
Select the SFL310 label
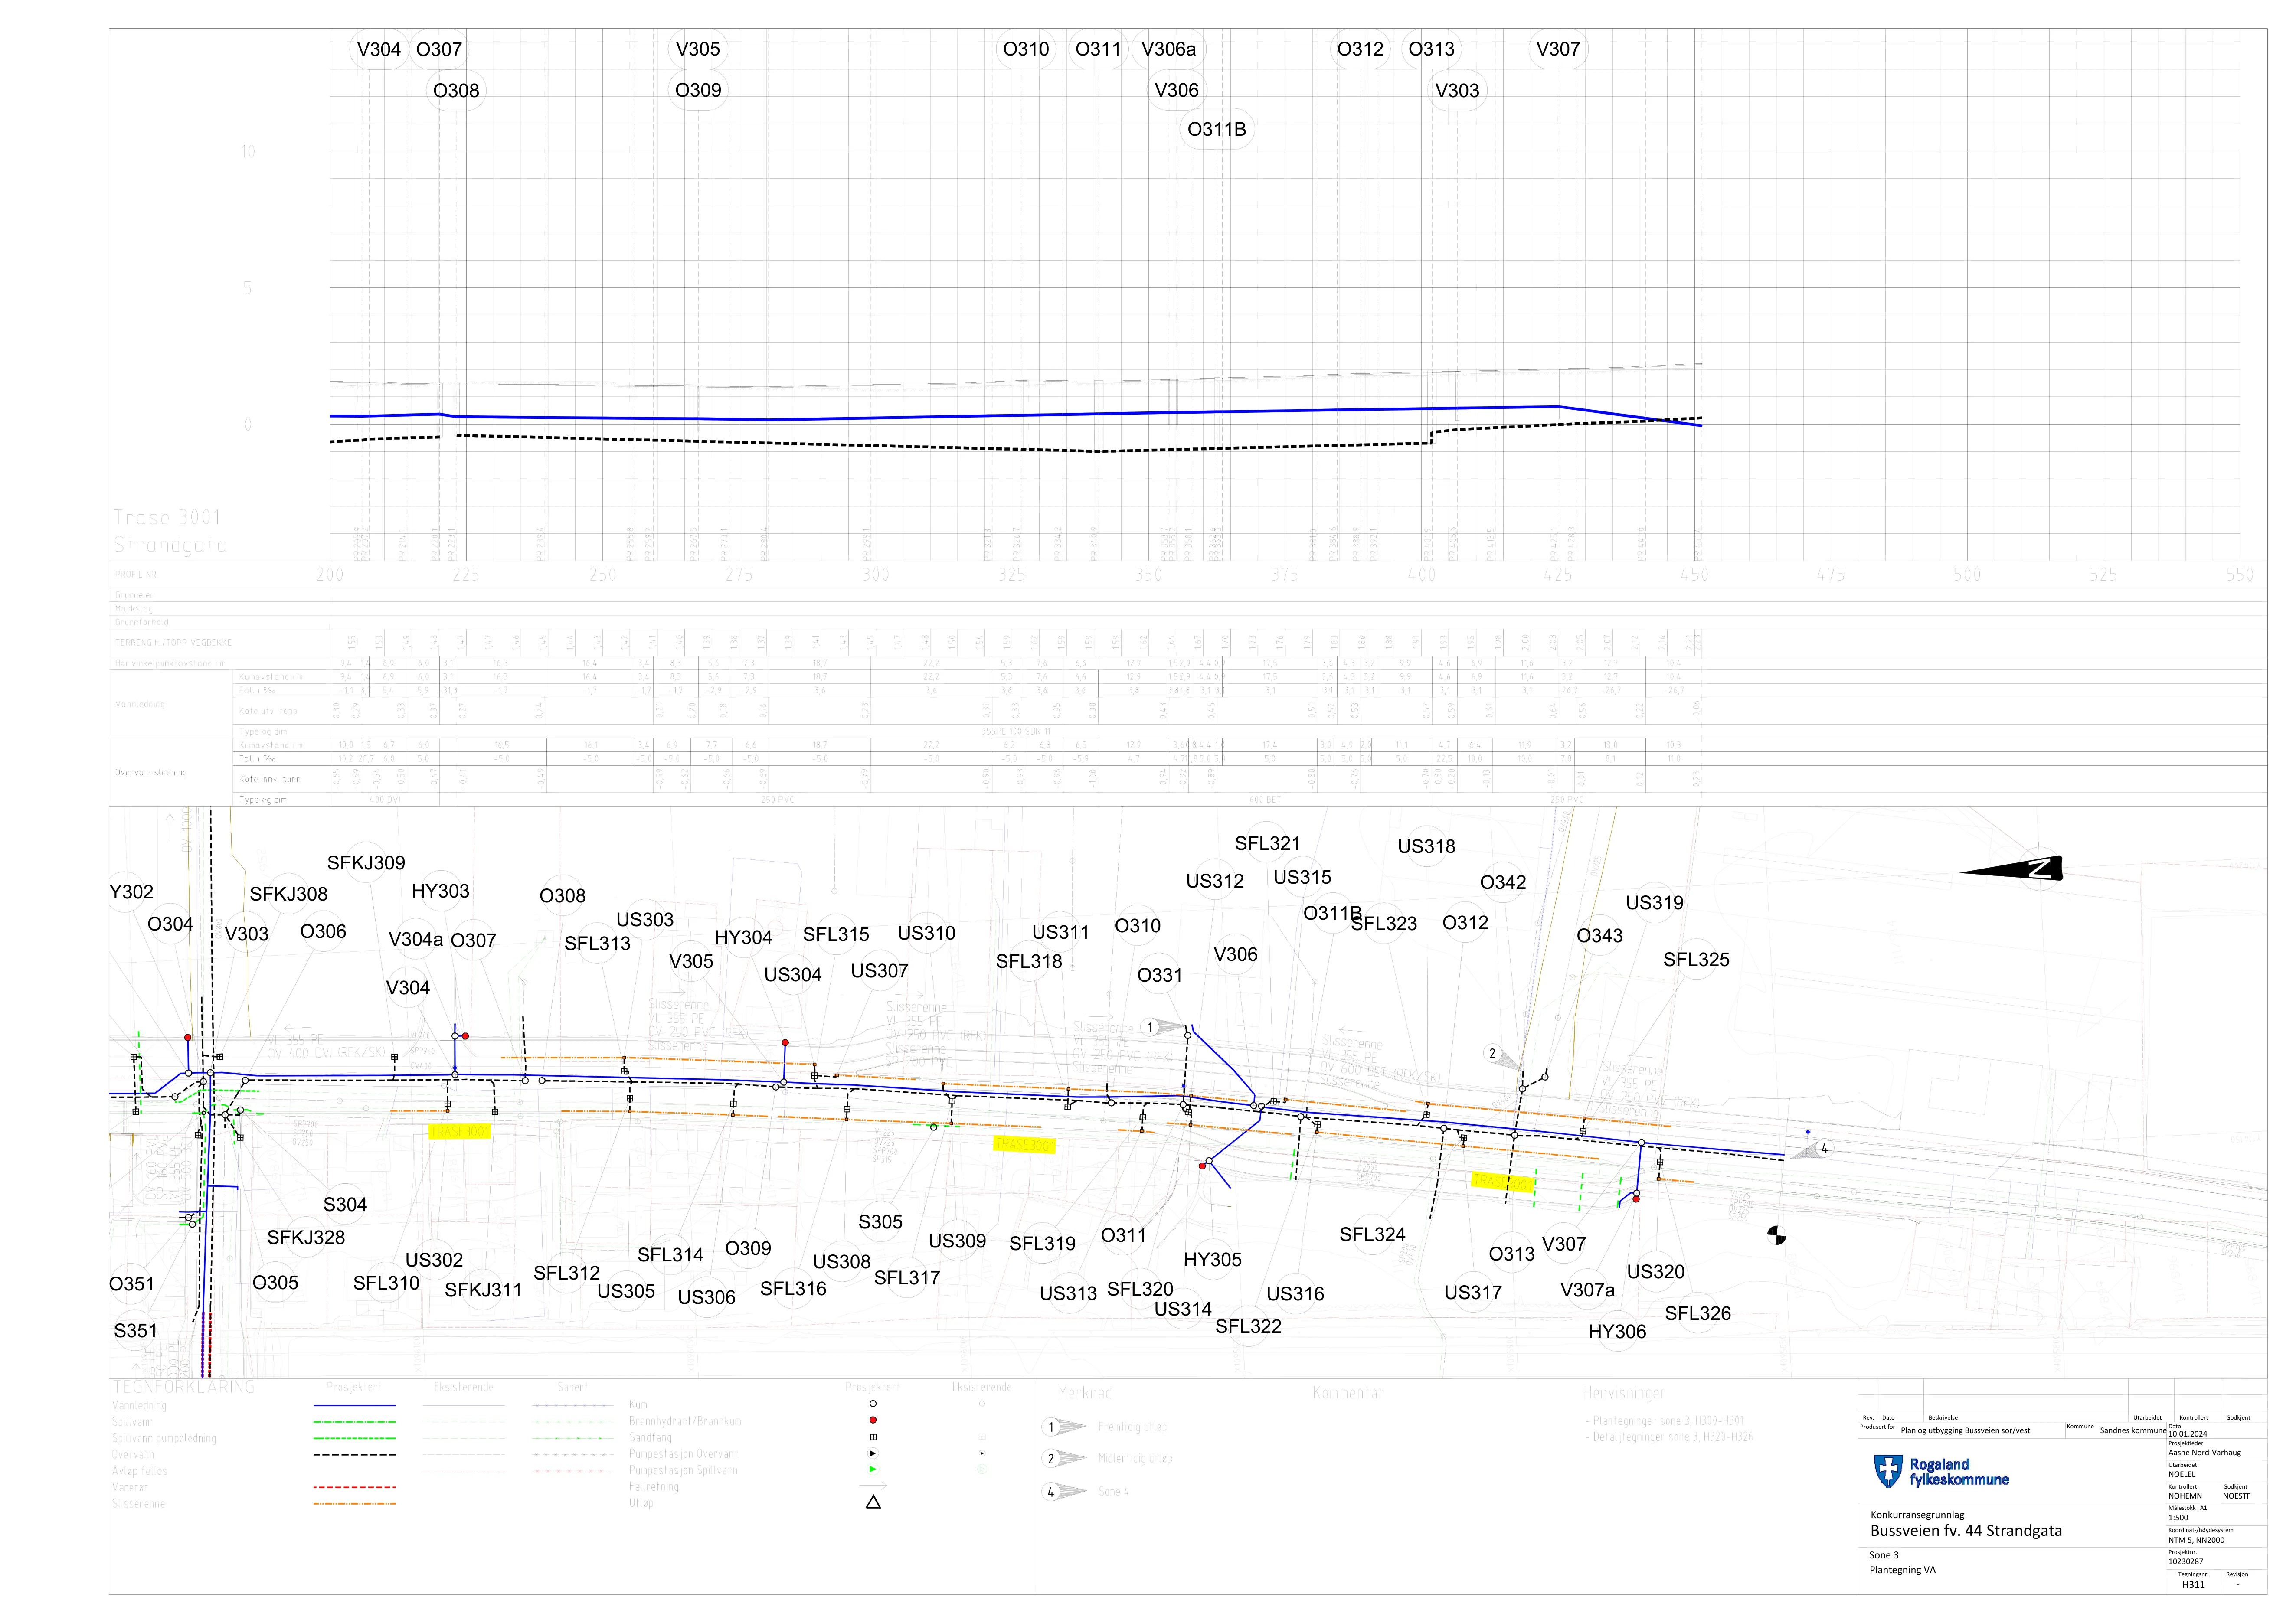point(386,1283)
